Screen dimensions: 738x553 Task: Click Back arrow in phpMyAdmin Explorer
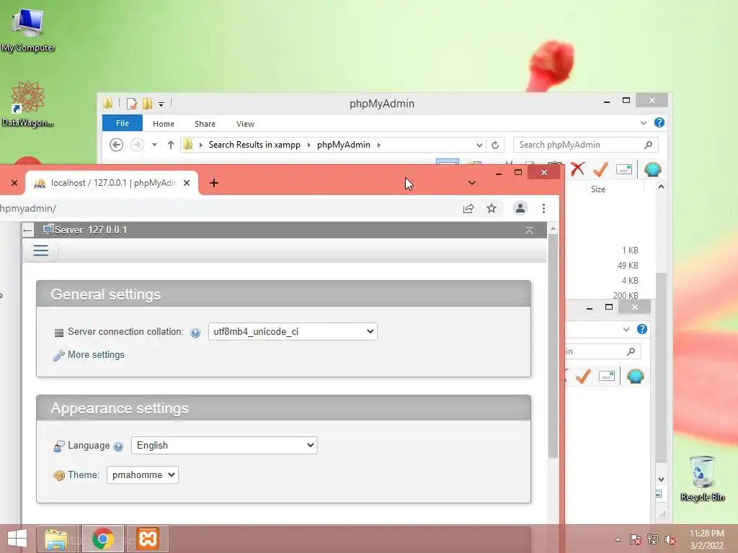tap(116, 145)
